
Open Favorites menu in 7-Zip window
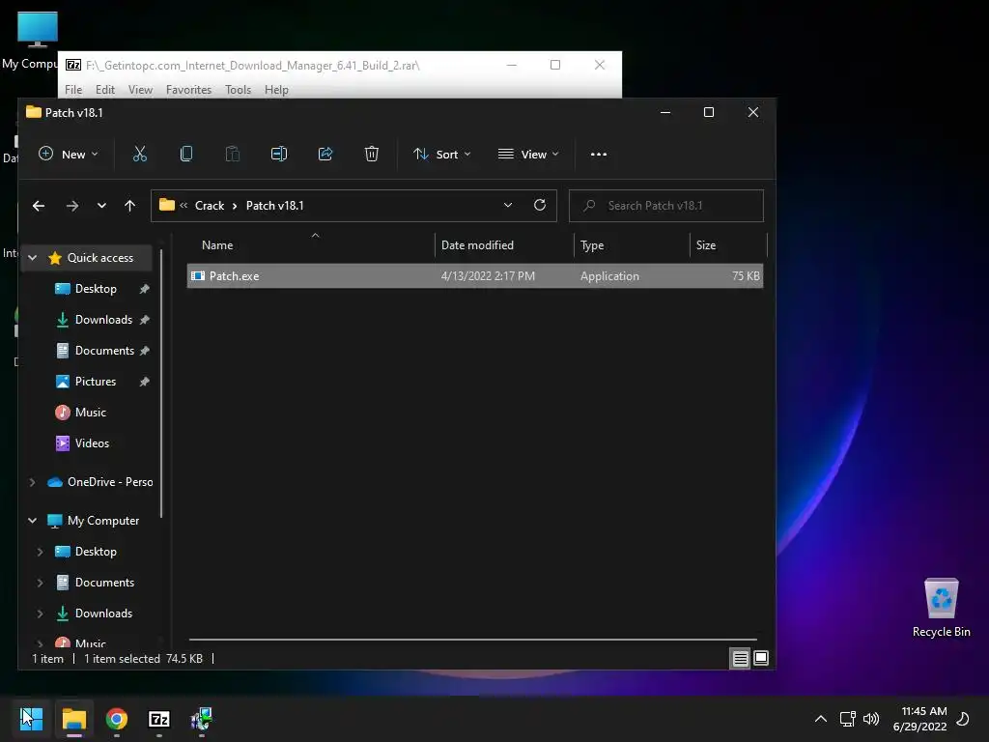[188, 90]
